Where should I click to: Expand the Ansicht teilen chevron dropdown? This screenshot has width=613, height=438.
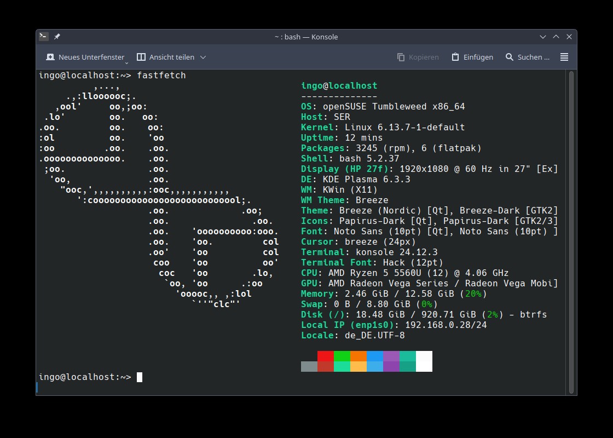pos(203,57)
